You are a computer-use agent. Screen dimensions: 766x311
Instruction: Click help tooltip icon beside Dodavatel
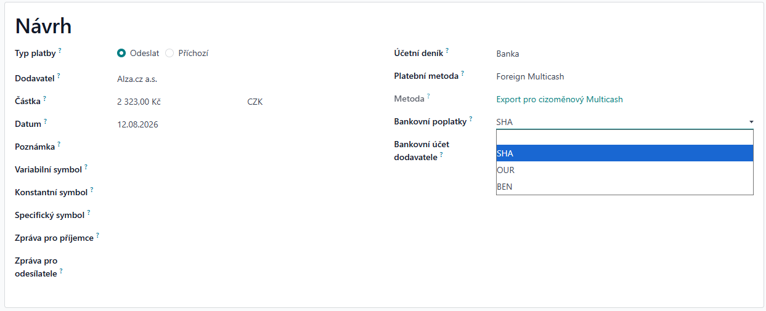[59, 76]
